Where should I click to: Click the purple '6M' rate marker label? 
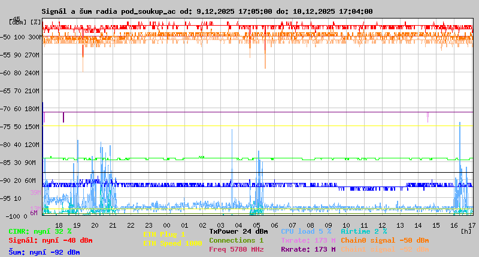(x=34, y=213)
